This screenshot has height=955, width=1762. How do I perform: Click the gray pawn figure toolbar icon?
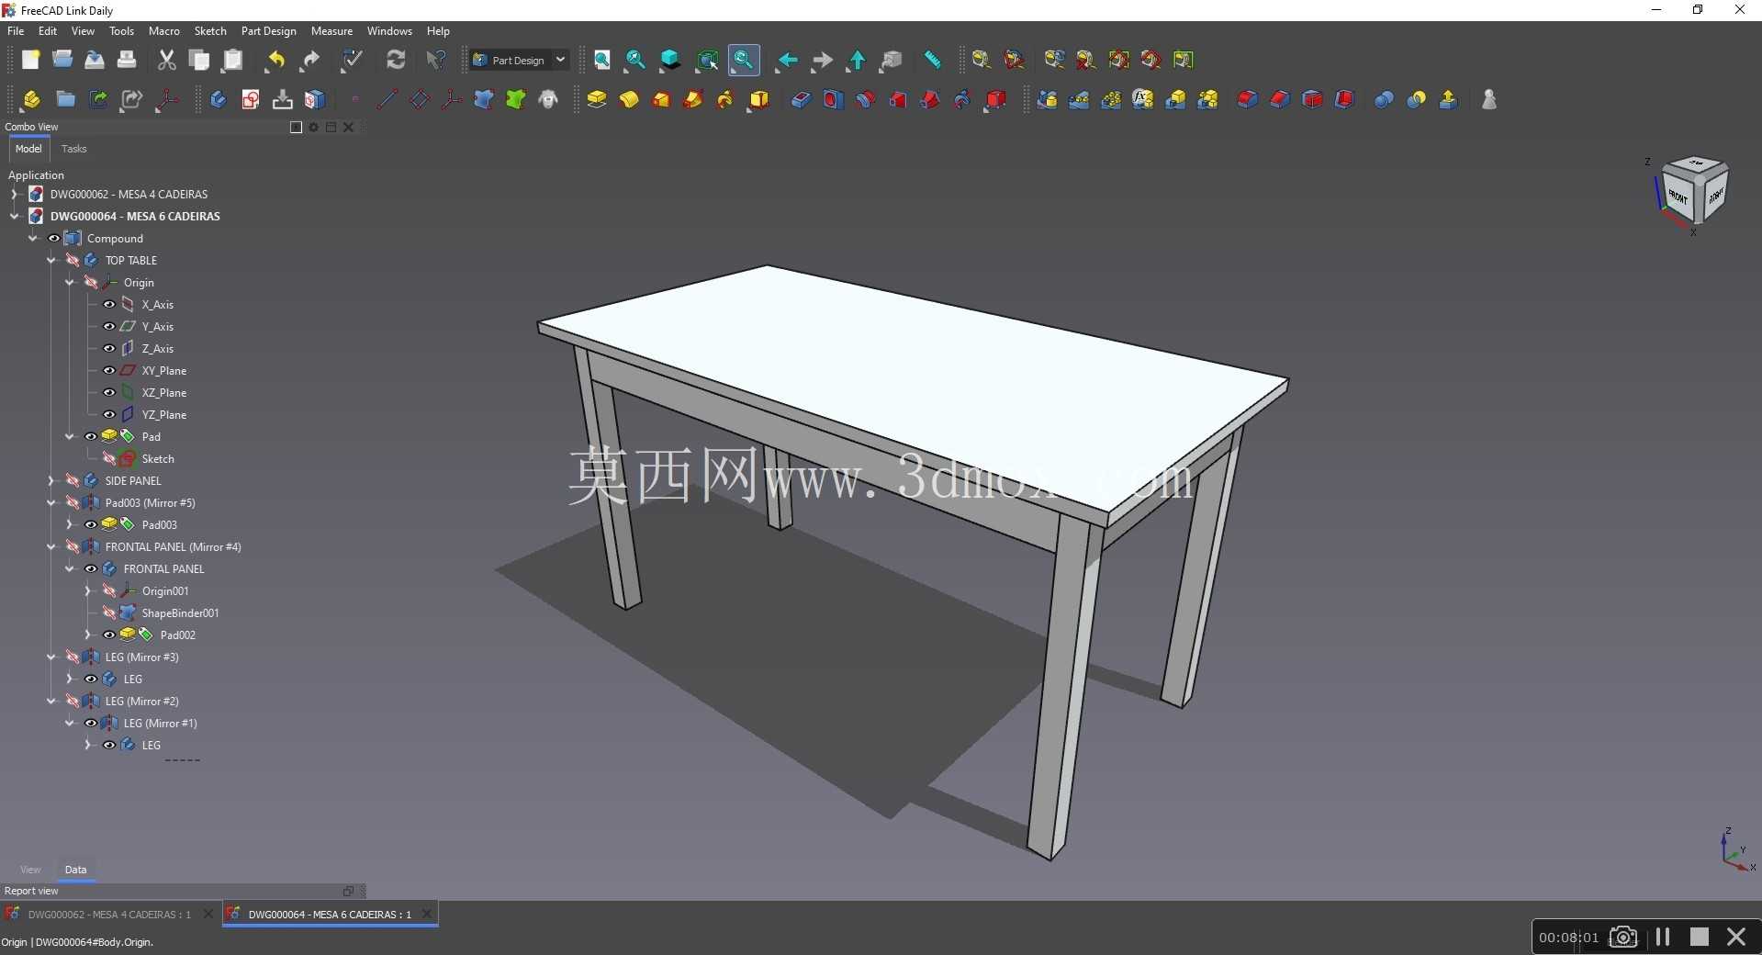point(1489,99)
